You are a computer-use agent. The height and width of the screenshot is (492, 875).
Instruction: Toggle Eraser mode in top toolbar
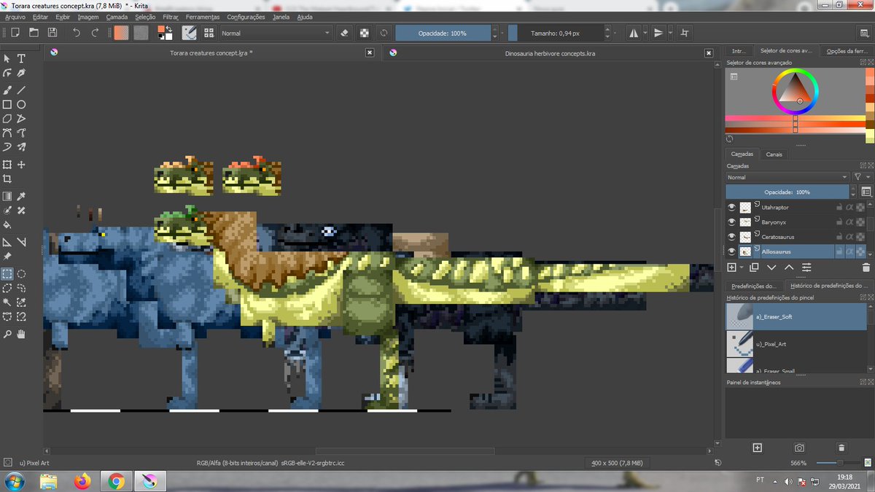pyautogui.click(x=346, y=33)
